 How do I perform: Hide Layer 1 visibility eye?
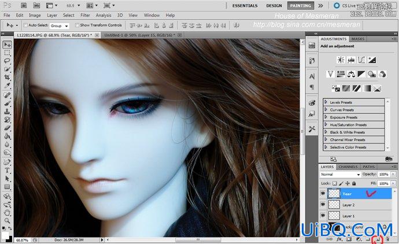pyautogui.click(x=323, y=216)
